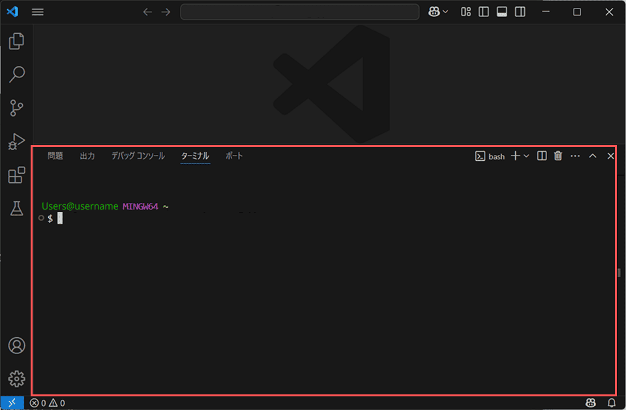Close the terminal panel
The image size is (626, 410).
pos(610,156)
